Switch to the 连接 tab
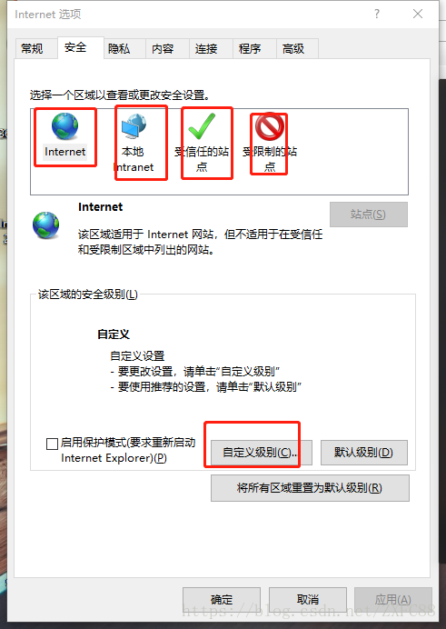 (206, 48)
